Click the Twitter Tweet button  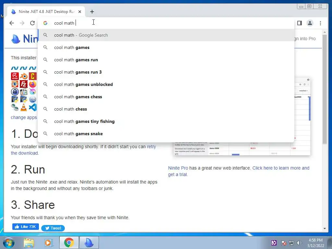pyautogui.click(x=53, y=228)
